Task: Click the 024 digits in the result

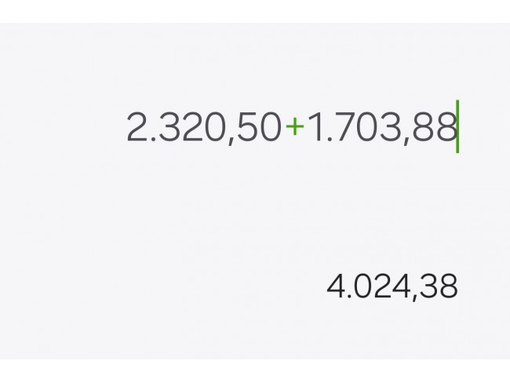Action: [381, 287]
